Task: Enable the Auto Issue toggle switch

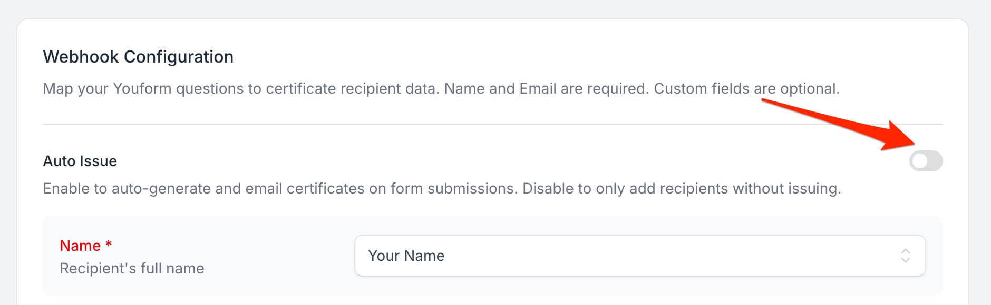Action: [926, 161]
